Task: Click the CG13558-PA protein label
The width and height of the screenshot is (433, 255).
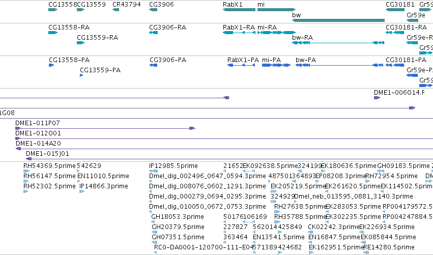Action: click(69, 60)
